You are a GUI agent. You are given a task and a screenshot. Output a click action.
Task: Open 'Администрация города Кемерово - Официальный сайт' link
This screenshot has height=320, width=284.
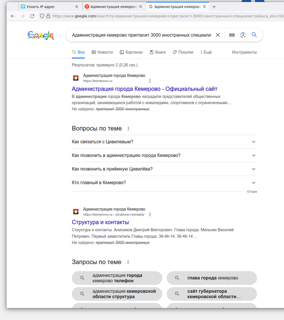[144, 89]
